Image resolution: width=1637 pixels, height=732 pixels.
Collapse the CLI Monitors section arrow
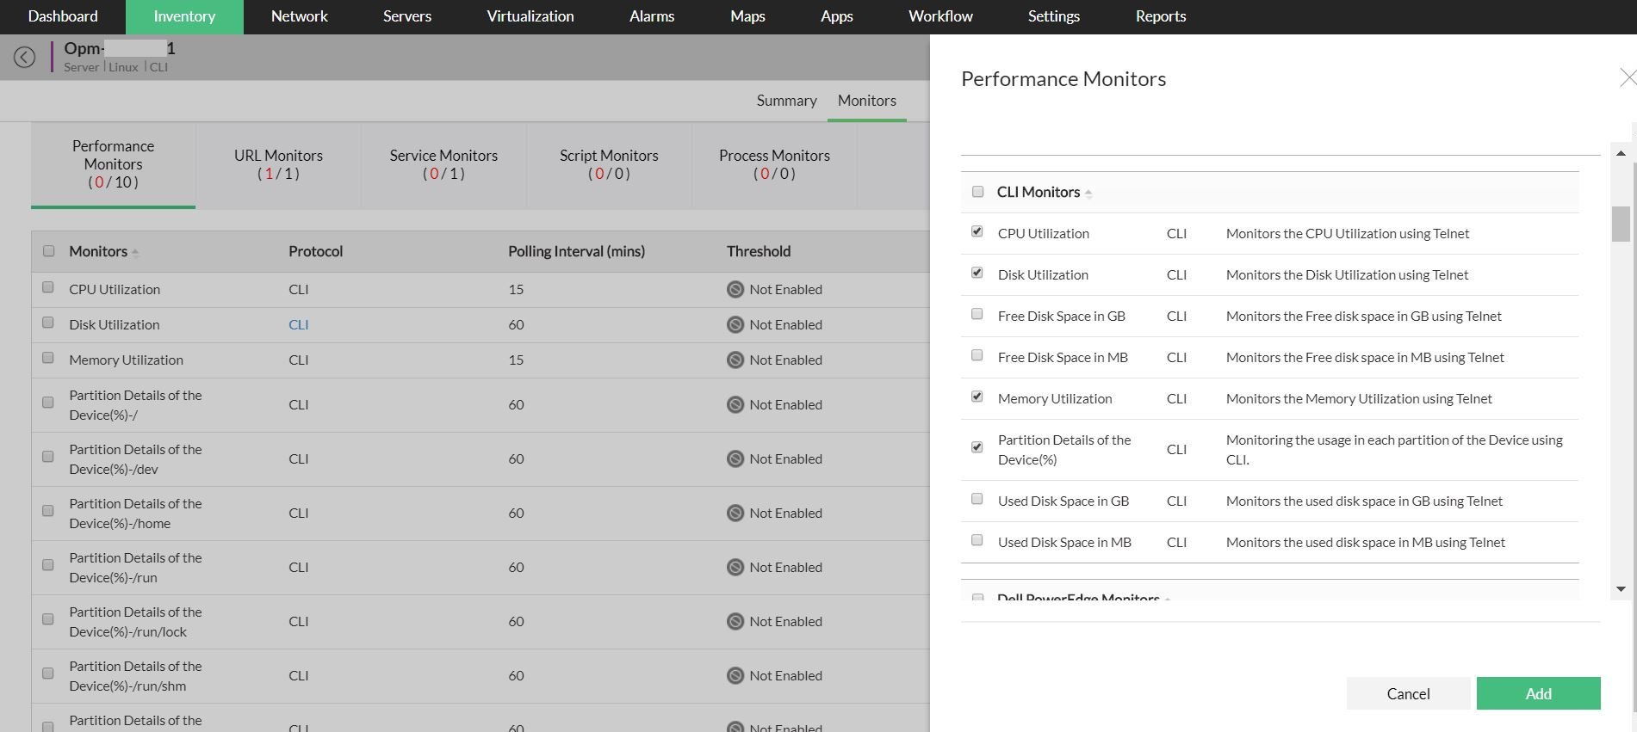tap(1088, 194)
